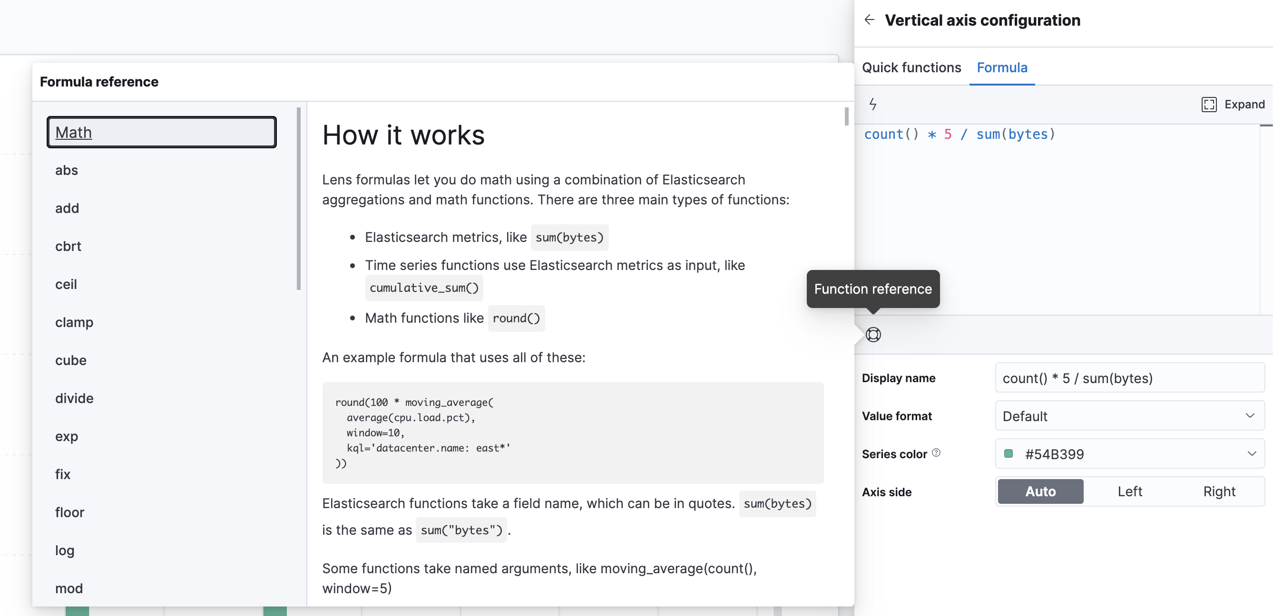Click the Expand fullscreen icon

pyautogui.click(x=1209, y=104)
